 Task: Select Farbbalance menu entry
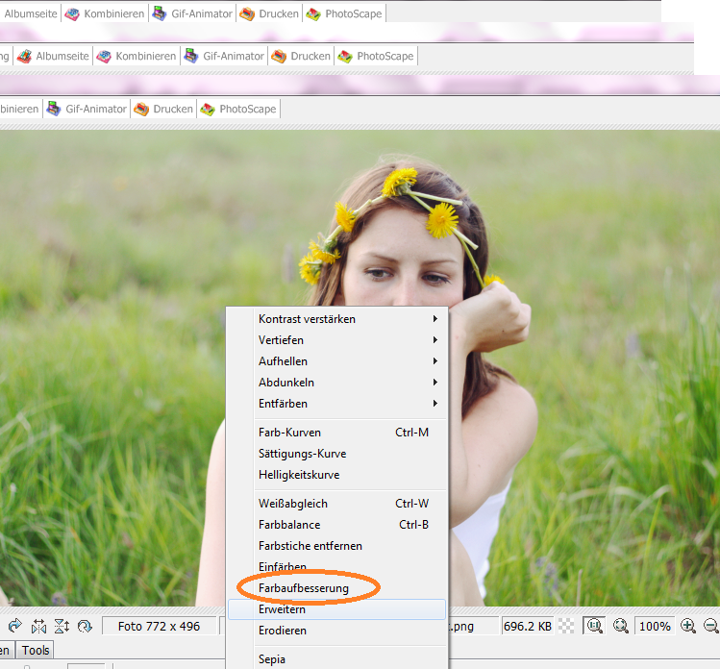click(x=336, y=525)
